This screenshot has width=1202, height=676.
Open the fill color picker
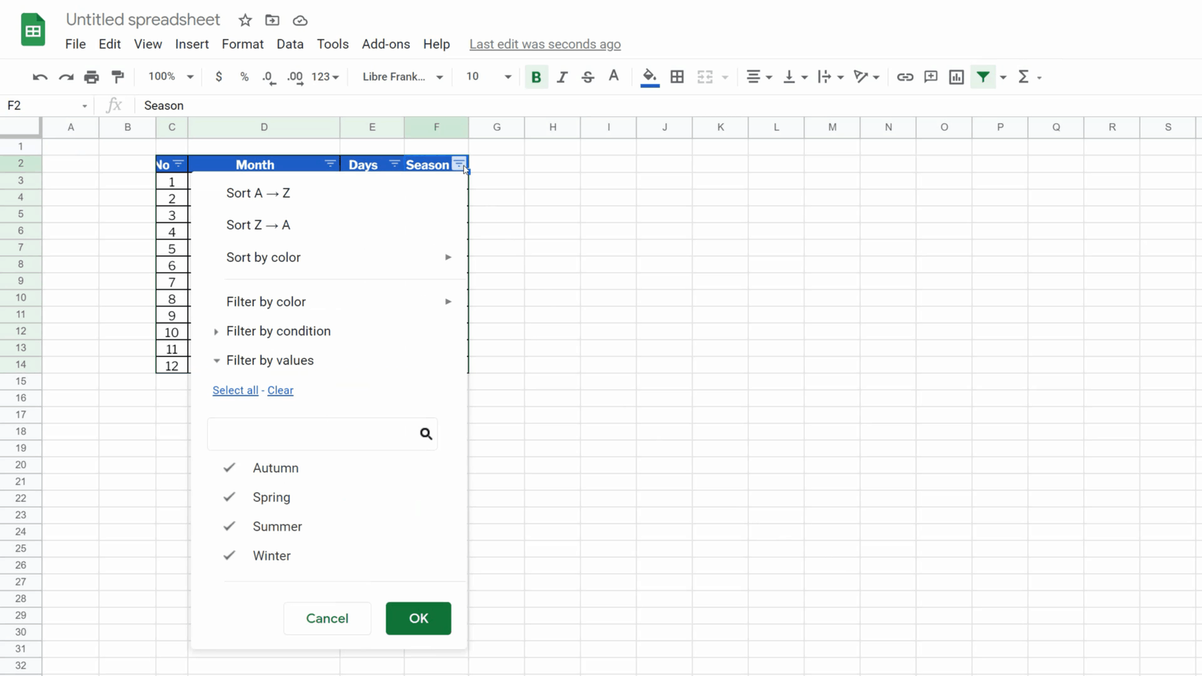coord(649,77)
